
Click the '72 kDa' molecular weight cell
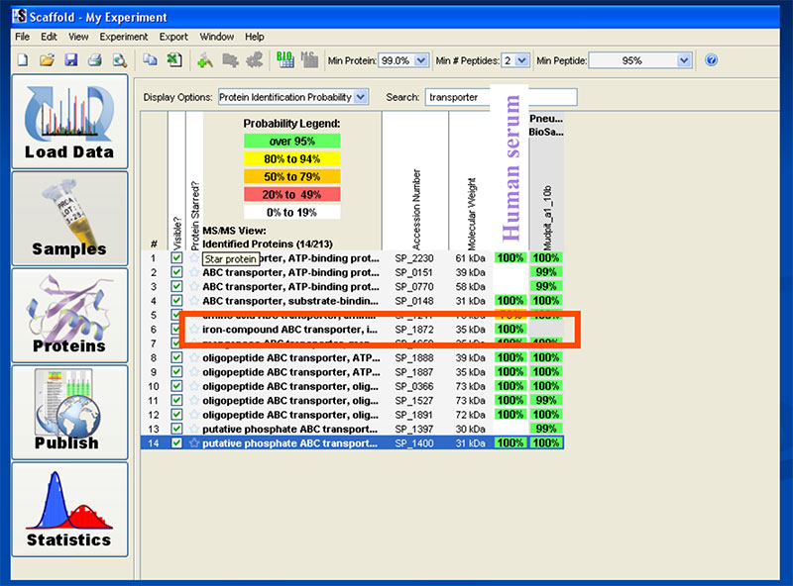pyautogui.click(x=470, y=414)
